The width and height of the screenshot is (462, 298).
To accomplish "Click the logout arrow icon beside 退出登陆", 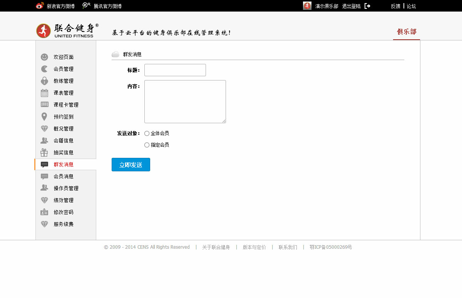I will [367, 6].
